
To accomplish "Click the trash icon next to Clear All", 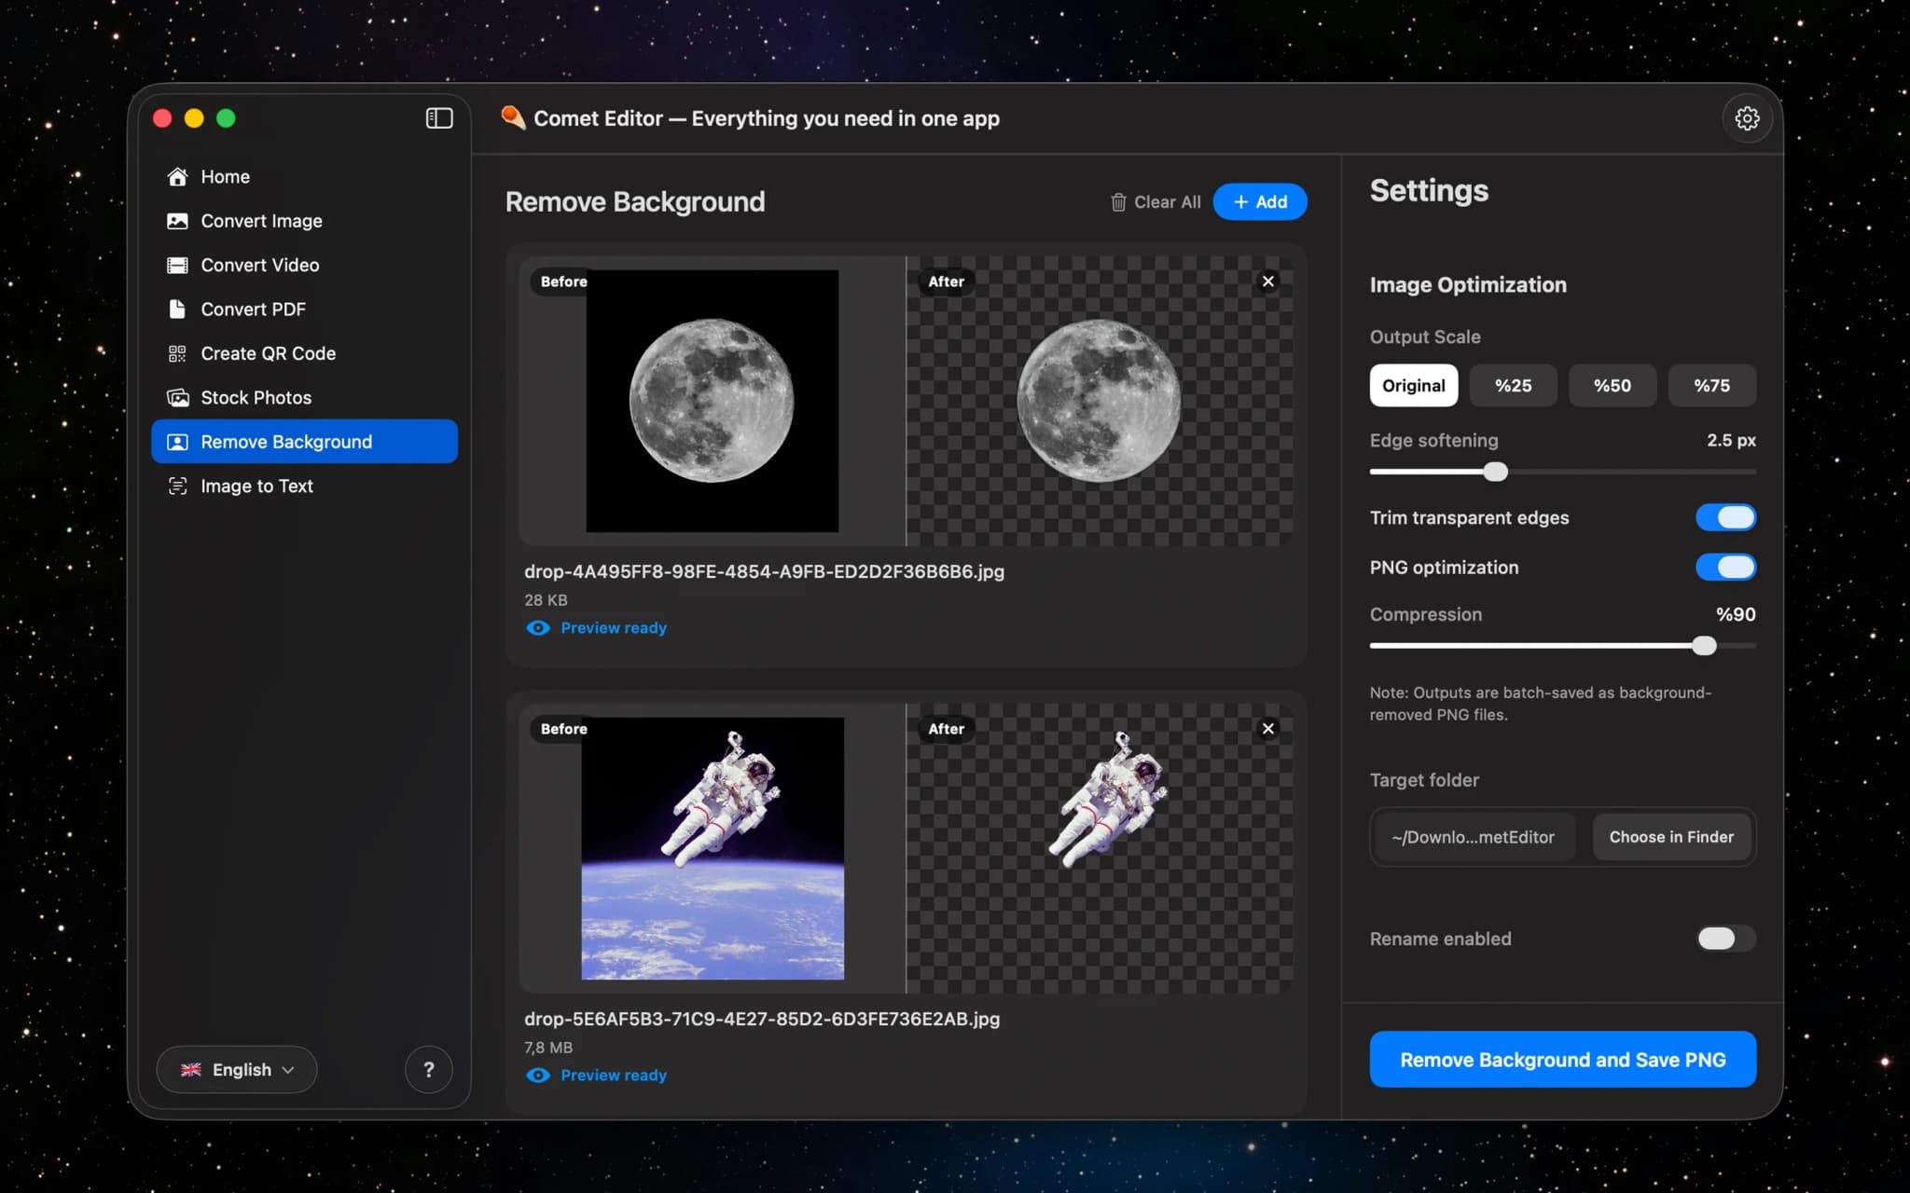I will pyautogui.click(x=1119, y=201).
